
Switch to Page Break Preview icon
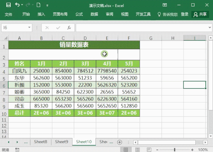[x=149, y=150]
